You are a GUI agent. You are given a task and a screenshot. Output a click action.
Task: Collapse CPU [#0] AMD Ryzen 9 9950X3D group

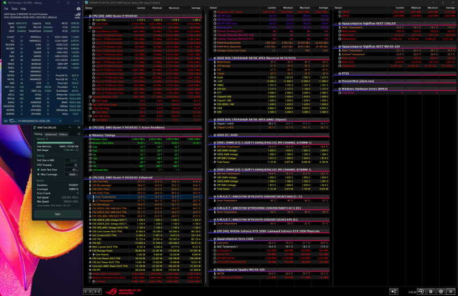[x=86, y=16]
